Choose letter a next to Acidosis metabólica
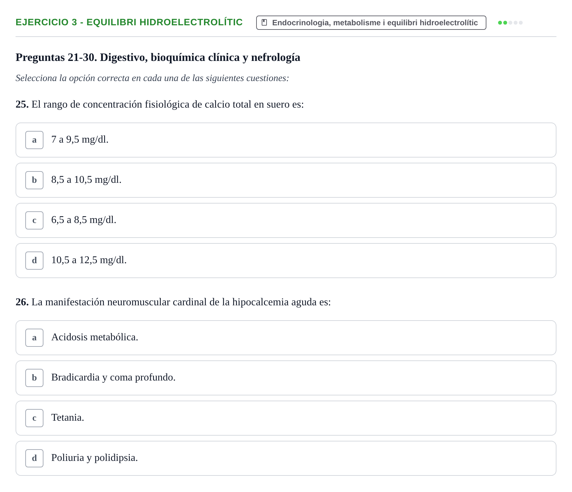572x492 pixels. (x=34, y=338)
